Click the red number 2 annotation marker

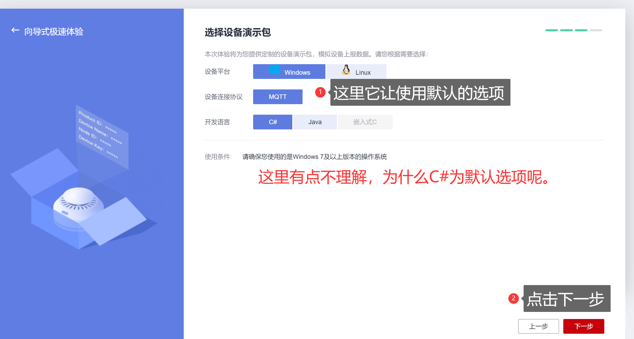[x=513, y=298]
